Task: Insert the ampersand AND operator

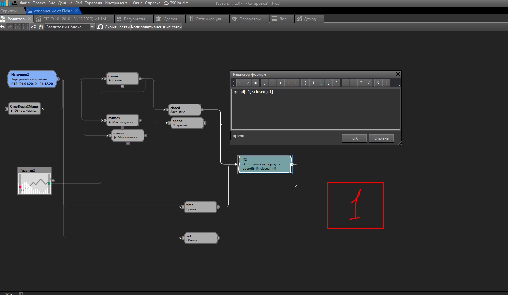Action: click(x=378, y=83)
